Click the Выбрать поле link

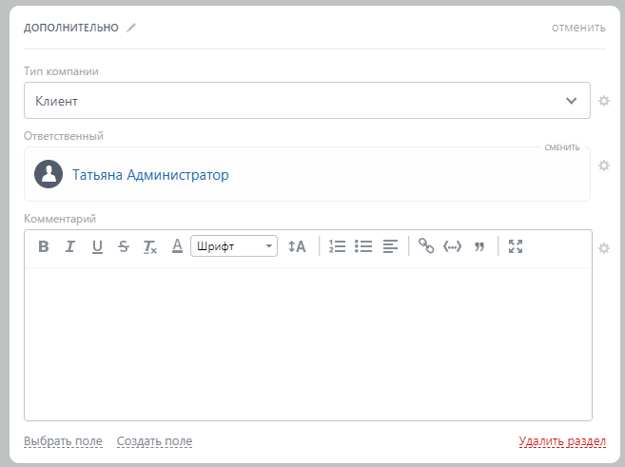pyautogui.click(x=63, y=441)
